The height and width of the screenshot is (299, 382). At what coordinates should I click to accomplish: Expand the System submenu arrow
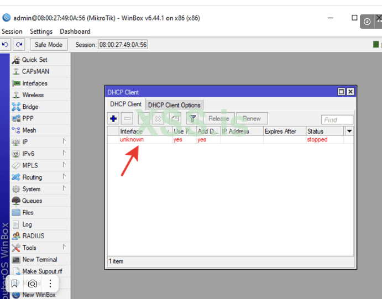[x=64, y=188]
